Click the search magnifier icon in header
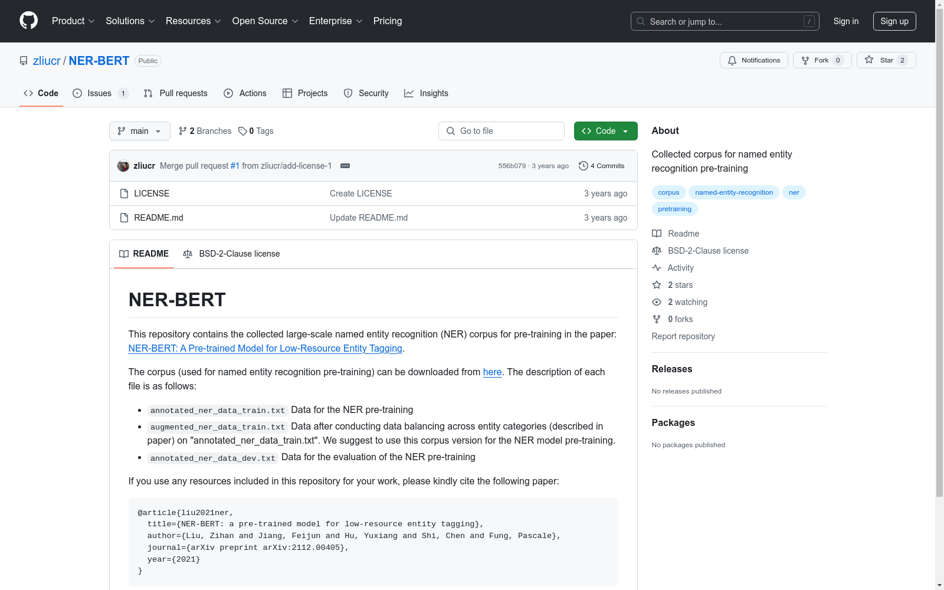944x590 pixels. (641, 21)
